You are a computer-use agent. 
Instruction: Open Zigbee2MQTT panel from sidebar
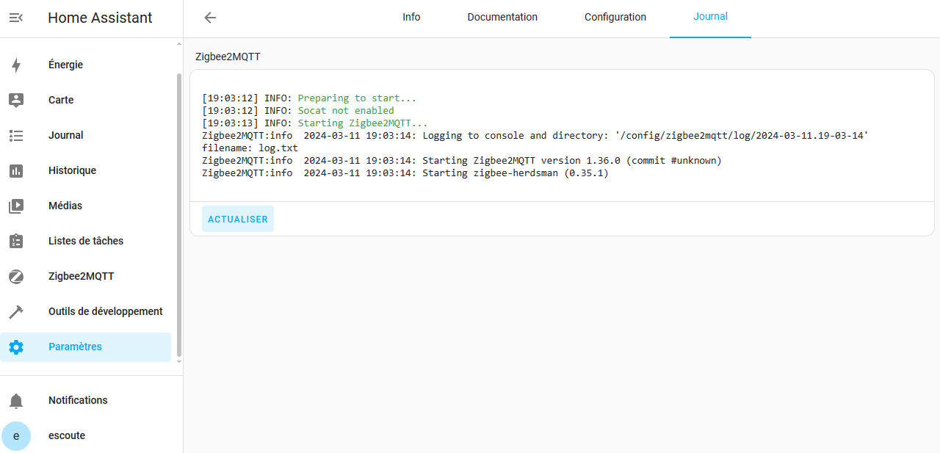tap(85, 276)
